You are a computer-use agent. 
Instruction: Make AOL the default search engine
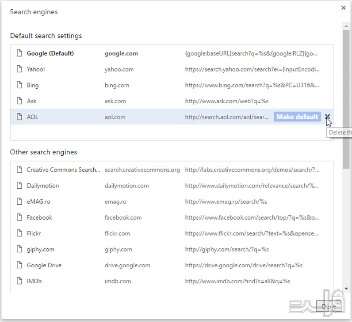297,116
